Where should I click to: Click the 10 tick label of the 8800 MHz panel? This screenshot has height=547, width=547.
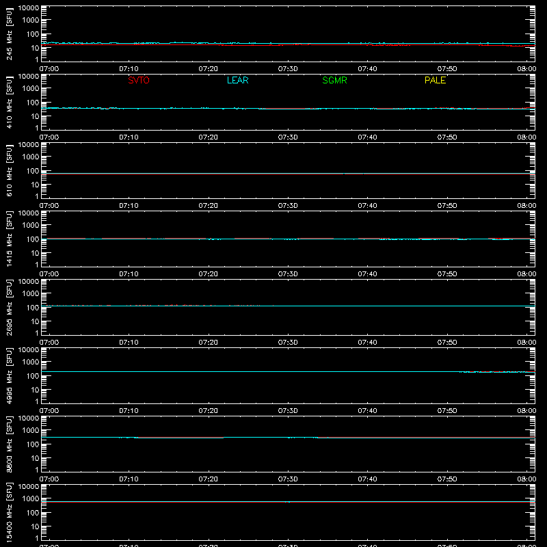click(35, 458)
